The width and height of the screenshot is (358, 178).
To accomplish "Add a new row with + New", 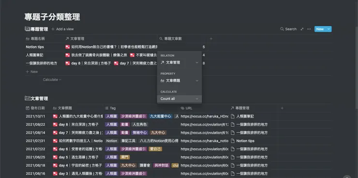I will pyautogui.click(x=32, y=72).
